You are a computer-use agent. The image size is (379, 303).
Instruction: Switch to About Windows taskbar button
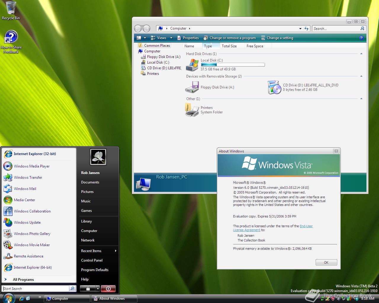pyautogui.click(x=114, y=299)
